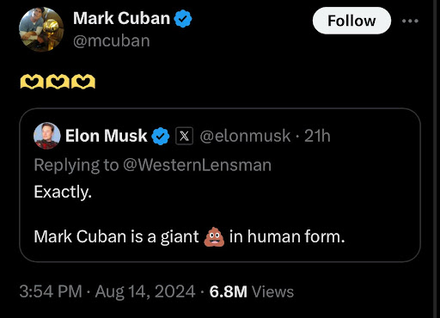The height and width of the screenshot is (318, 440).
Task: Click the poop emoji in quoted tweet
Action: [214, 236]
